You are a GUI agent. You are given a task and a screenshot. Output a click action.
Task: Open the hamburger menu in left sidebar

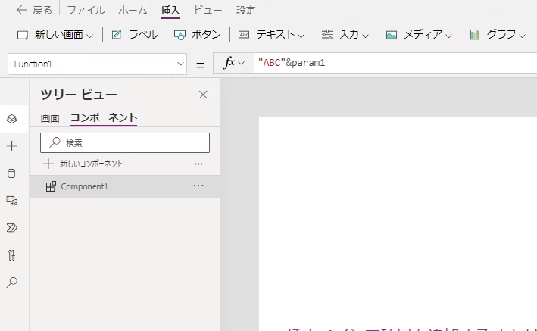[x=11, y=92]
